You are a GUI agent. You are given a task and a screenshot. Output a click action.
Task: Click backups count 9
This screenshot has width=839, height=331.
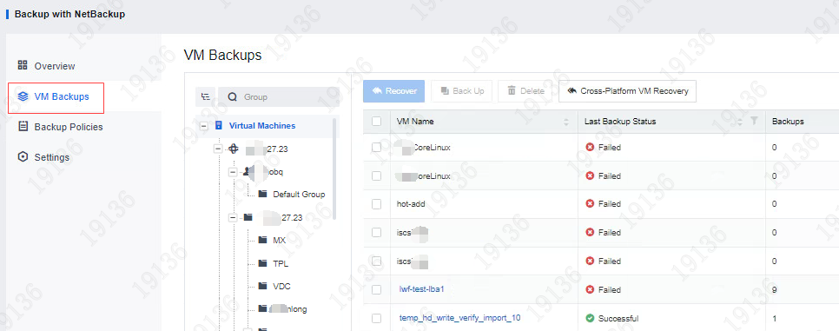pos(775,290)
